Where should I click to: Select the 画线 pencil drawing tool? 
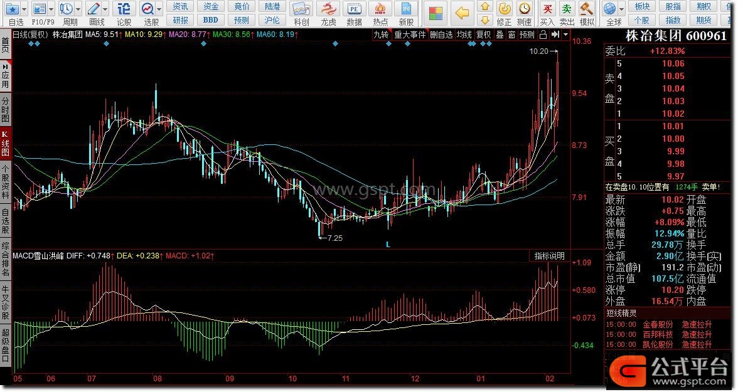tap(94, 9)
